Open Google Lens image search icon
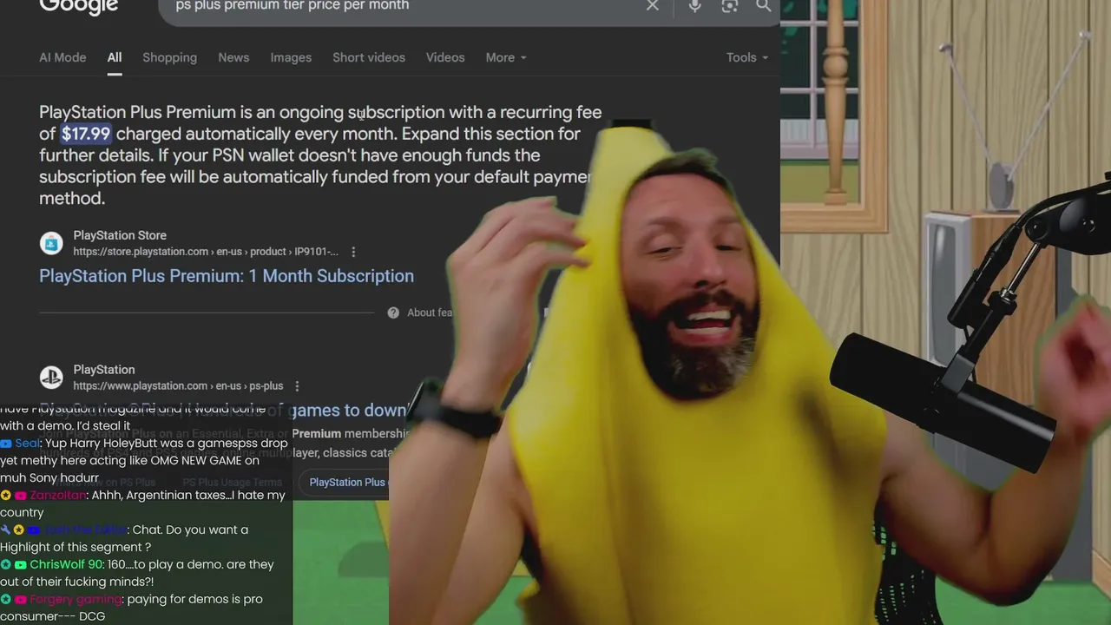 coord(730,6)
